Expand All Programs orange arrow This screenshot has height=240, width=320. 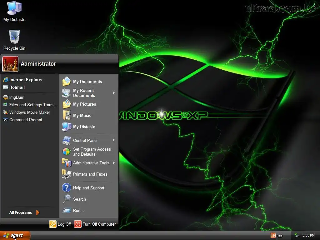point(37,212)
